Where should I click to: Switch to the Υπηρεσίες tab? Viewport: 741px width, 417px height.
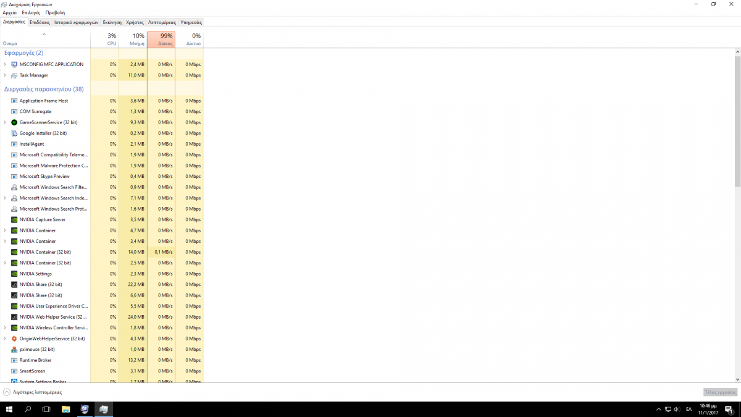[x=191, y=22]
